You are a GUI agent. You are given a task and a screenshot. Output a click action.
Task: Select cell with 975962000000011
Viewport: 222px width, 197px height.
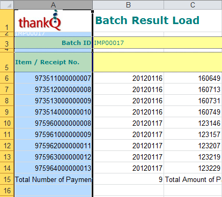click(x=53, y=146)
